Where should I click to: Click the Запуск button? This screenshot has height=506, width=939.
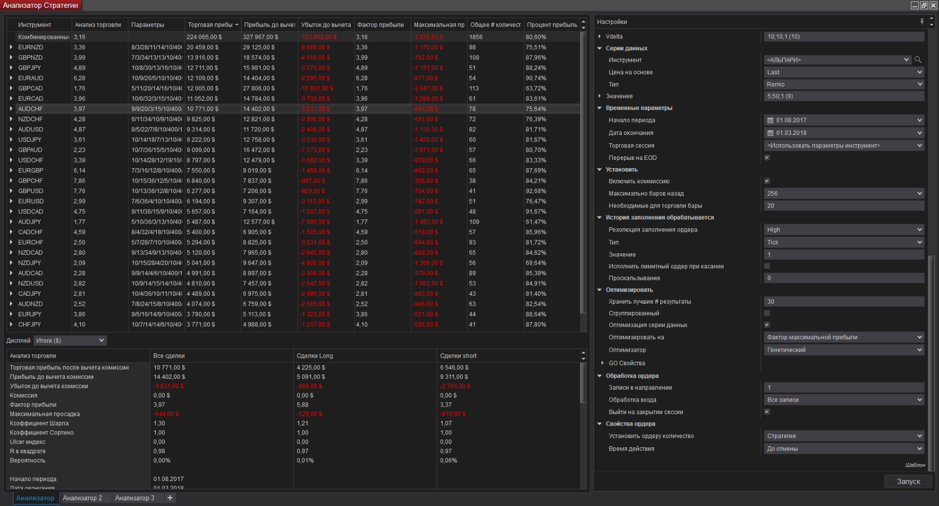908,482
